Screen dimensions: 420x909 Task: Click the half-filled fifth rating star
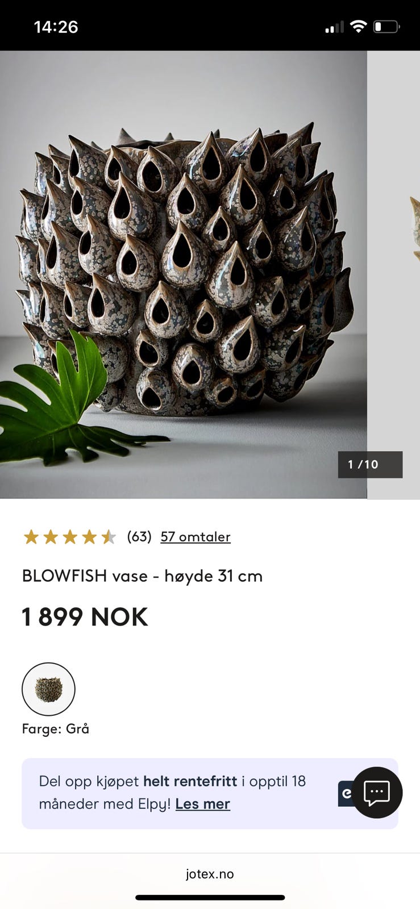[108, 536]
